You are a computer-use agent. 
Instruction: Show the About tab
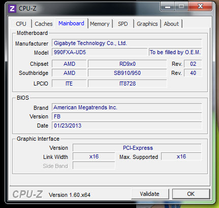click(x=171, y=24)
